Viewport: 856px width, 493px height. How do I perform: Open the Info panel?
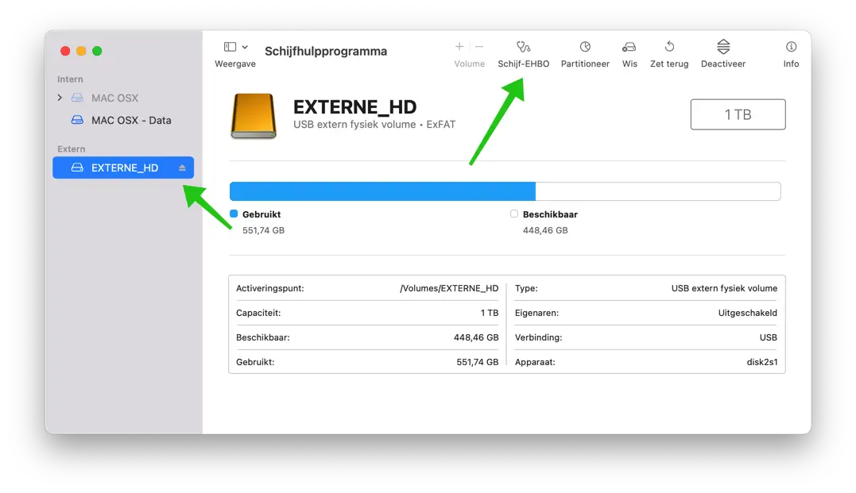[791, 54]
